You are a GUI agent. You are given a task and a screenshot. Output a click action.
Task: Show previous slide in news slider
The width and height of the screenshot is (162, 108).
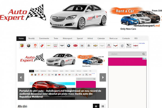[21, 77]
